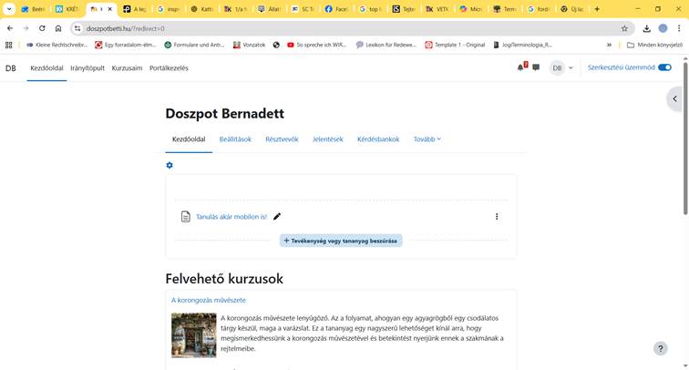Viewport: 689px width, 370px height.
Task: Go back with browser back arrow
Action: click(10, 28)
